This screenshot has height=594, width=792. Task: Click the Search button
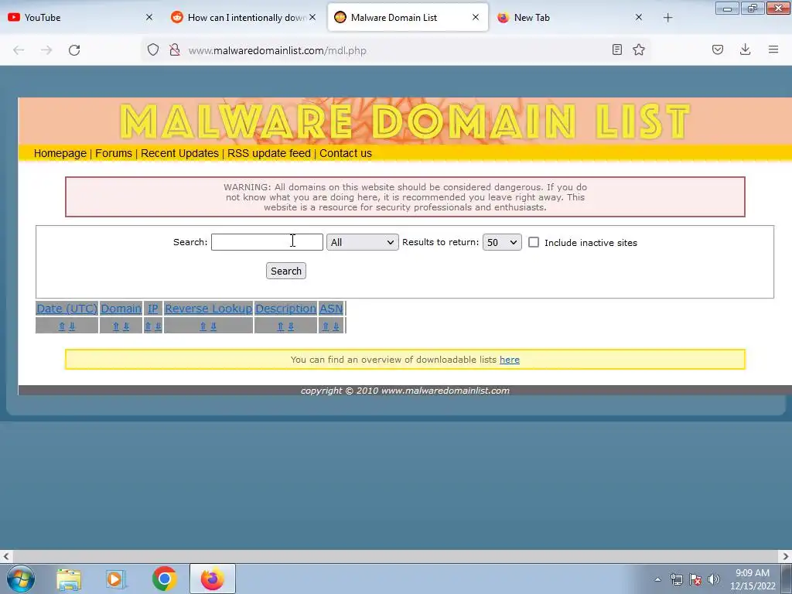pyautogui.click(x=286, y=271)
